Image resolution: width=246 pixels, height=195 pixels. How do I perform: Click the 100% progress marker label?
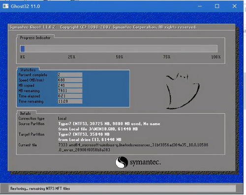tap(216, 57)
